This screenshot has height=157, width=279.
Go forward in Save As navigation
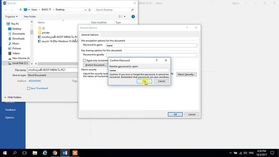tap(12, 10)
